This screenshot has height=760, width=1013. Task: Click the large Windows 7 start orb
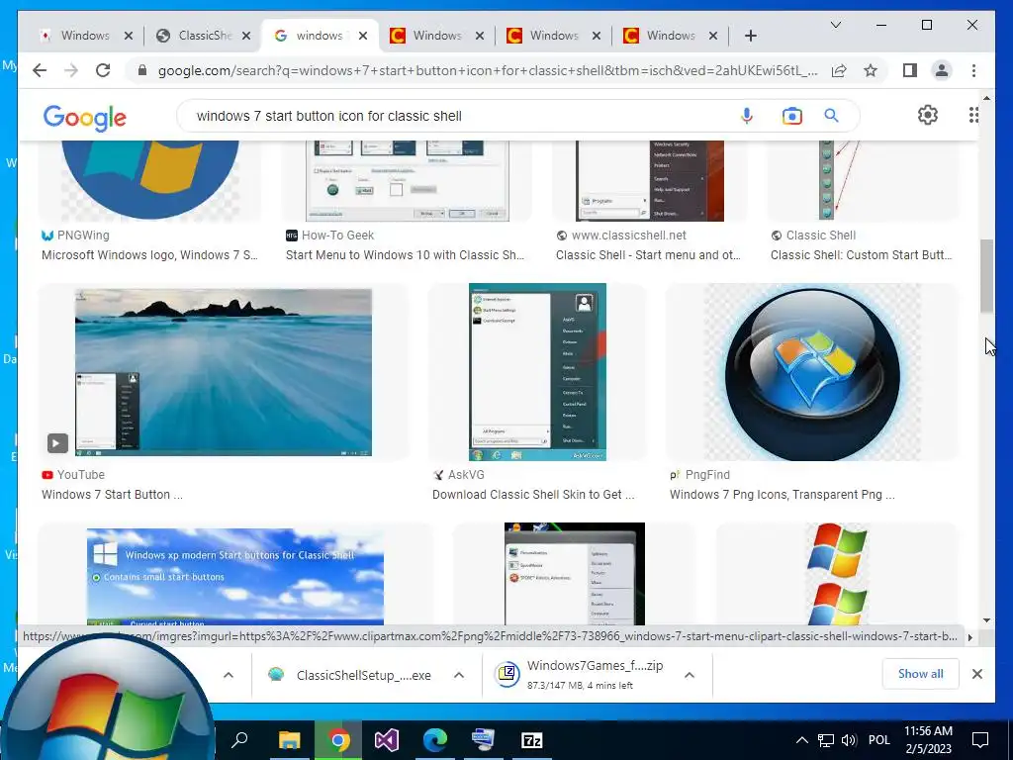click(x=107, y=702)
